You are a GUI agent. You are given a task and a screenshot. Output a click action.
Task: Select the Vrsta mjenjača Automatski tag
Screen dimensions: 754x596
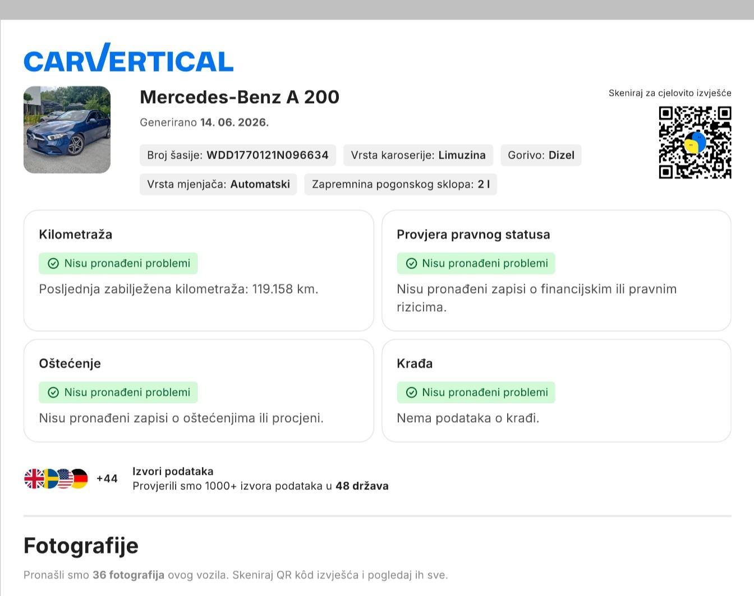point(218,184)
